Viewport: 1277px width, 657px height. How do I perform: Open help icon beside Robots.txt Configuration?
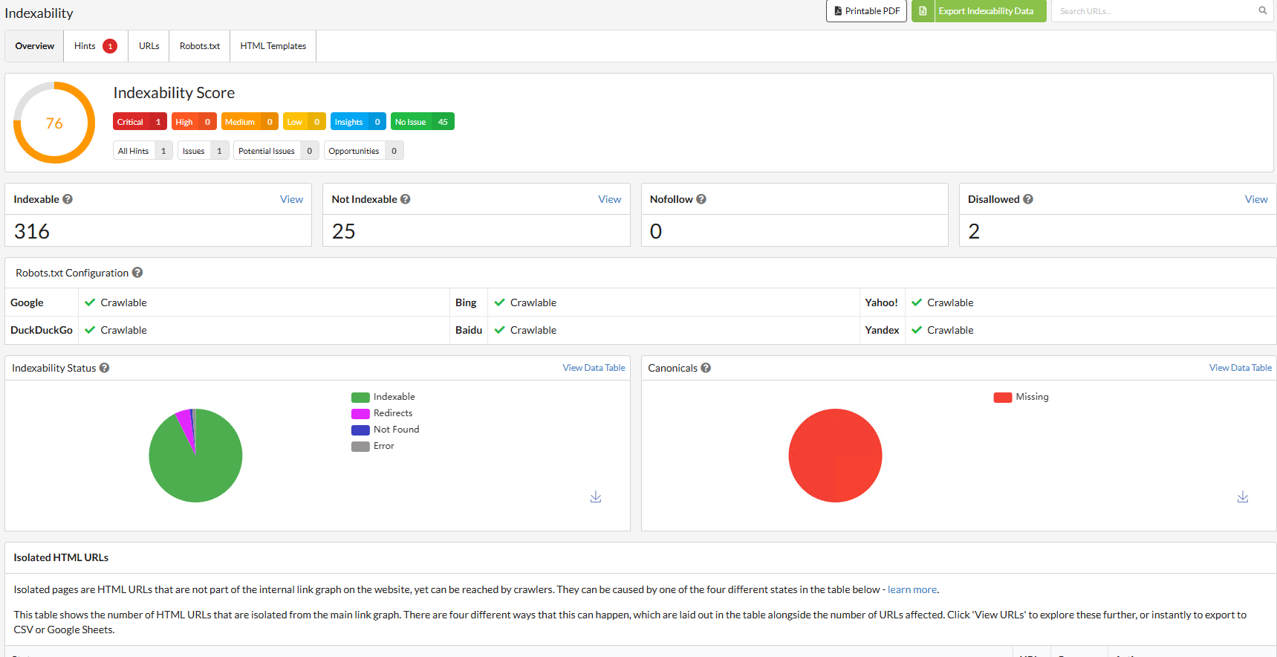pyautogui.click(x=137, y=273)
